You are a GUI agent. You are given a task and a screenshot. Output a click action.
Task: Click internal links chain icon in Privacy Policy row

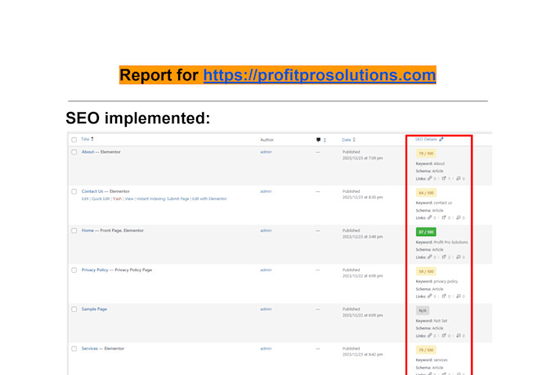tap(429, 296)
